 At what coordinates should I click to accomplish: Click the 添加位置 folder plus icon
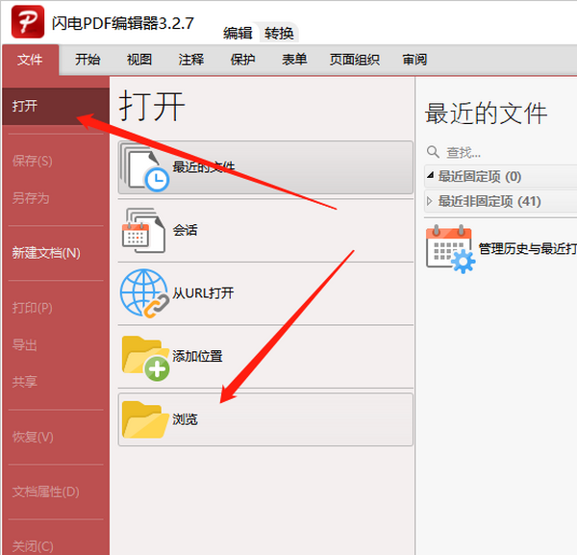[x=145, y=358]
